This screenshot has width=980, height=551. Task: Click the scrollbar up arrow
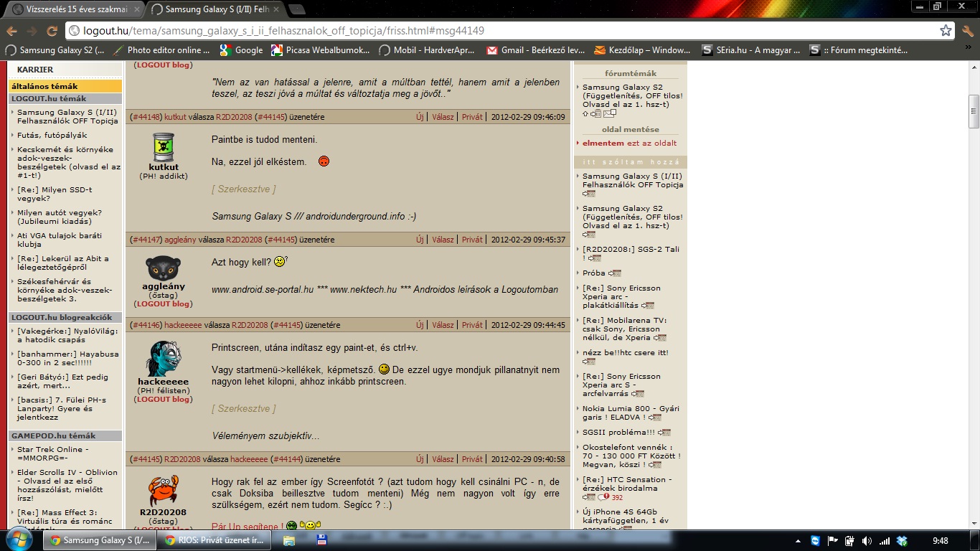[974, 66]
